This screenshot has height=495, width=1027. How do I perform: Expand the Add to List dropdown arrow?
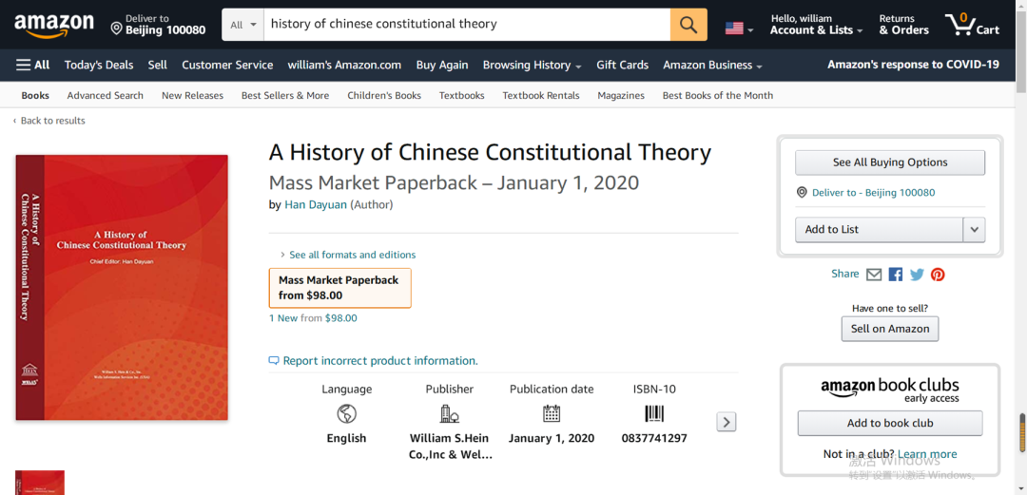tap(974, 230)
